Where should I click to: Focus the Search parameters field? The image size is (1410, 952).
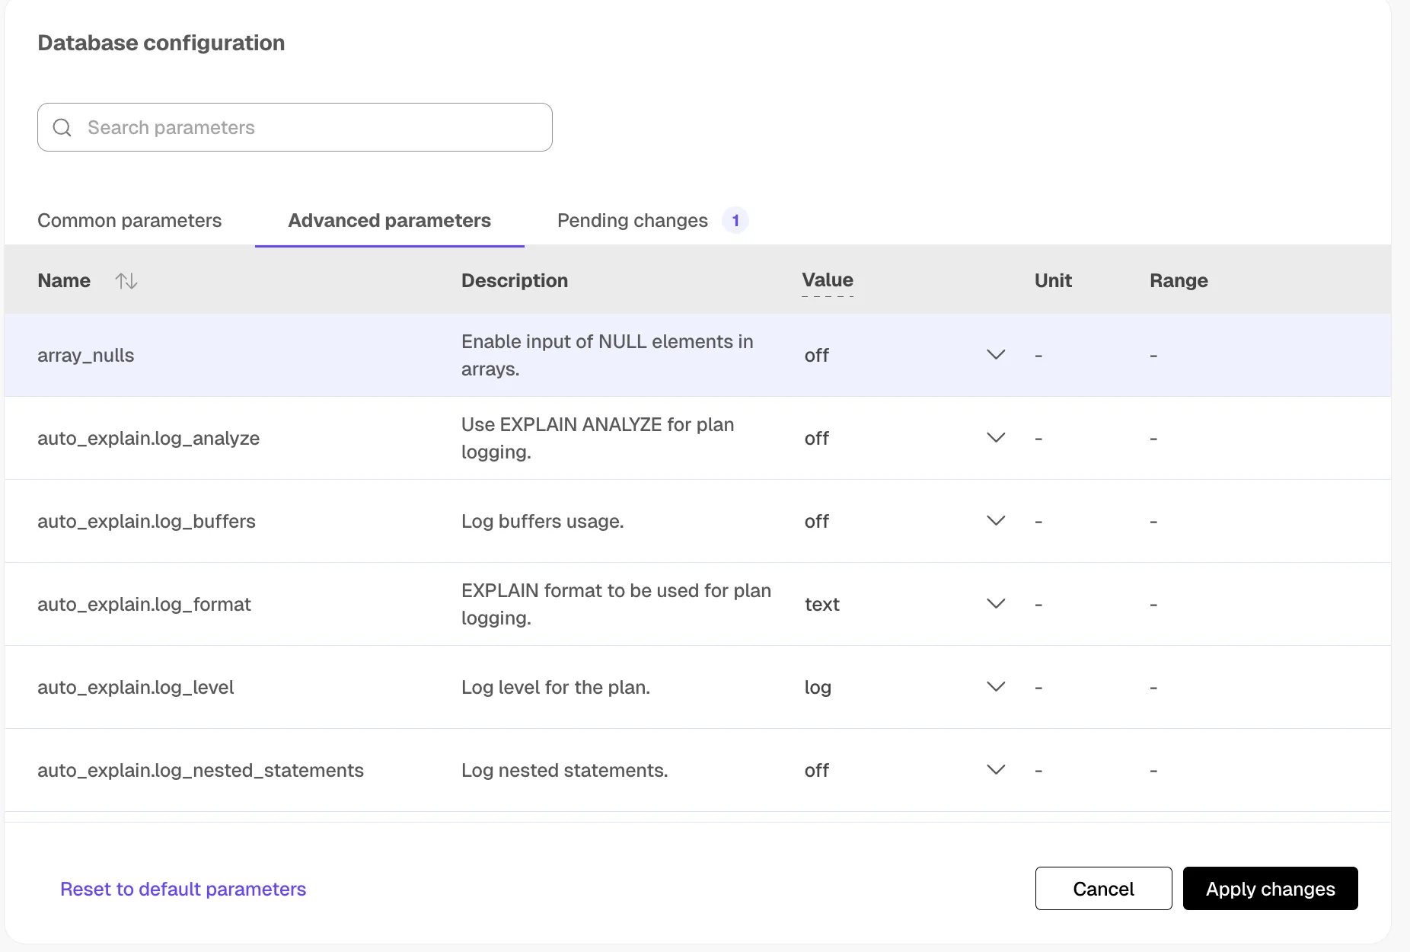pyautogui.click(x=295, y=127)
